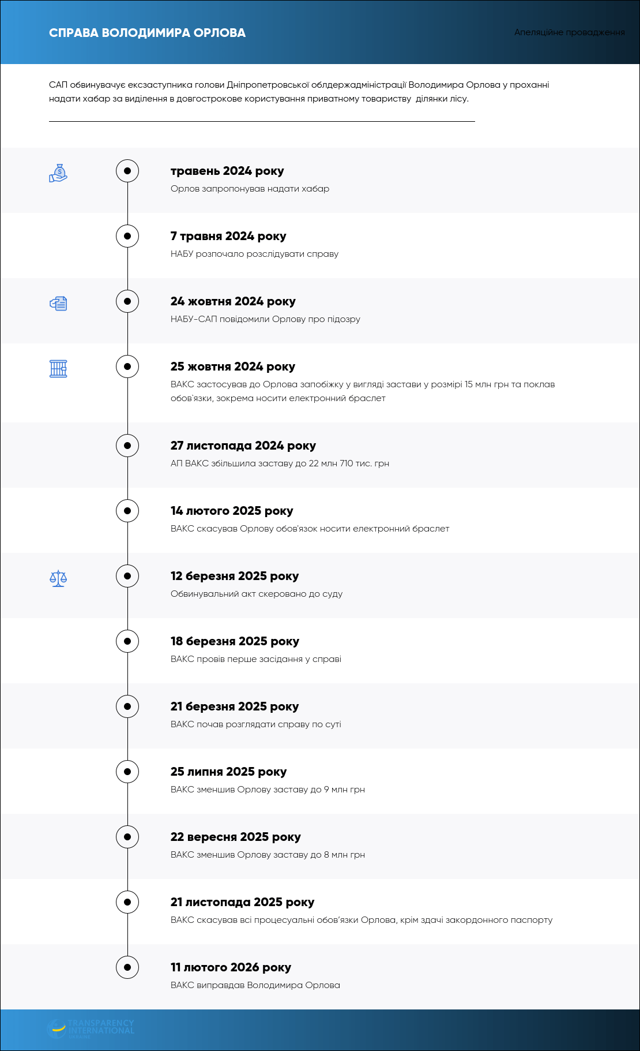Click the scales of justice icon
The image size is (640, 1051).
(58, 578)
